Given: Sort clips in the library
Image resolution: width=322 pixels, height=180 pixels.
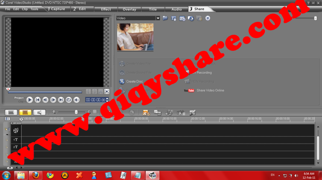Looking at the screenshot, I should point(174,18).
